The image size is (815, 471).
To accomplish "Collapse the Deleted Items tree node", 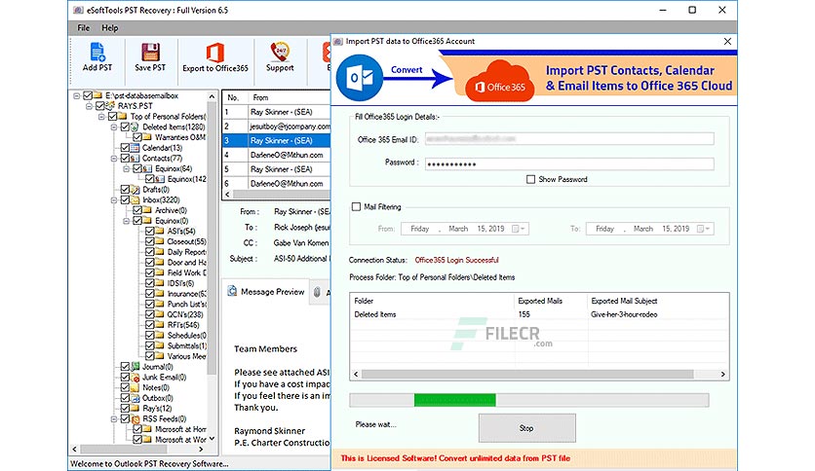I will click(114, 127).
